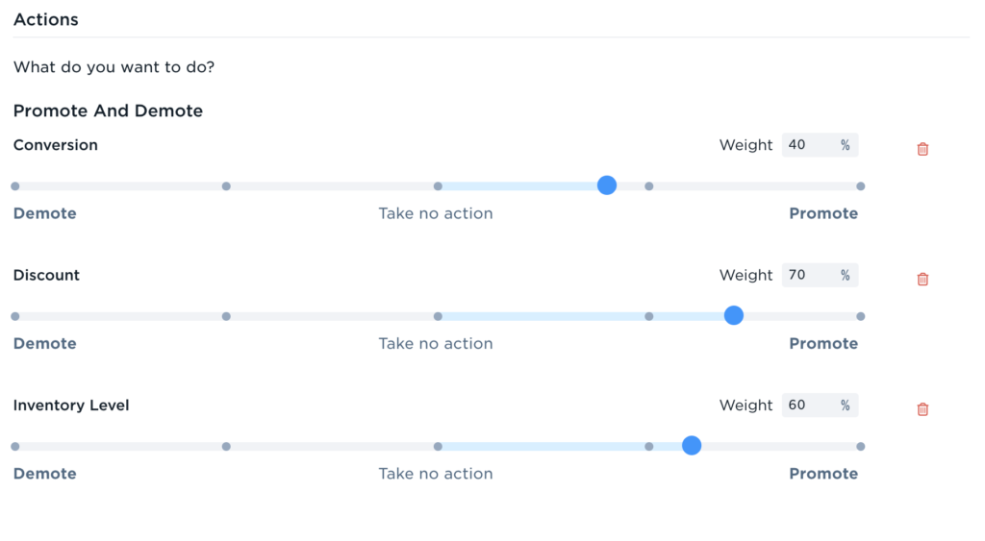Set Conversion slider to full Demote stop
Screen dimensions: 985x541
15,186
